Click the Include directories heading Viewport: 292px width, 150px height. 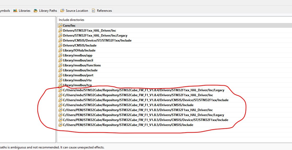click(72, 20)
